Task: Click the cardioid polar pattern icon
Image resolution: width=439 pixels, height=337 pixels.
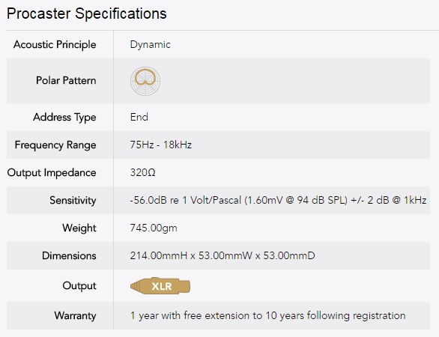Action: click(x=145, y=81)
